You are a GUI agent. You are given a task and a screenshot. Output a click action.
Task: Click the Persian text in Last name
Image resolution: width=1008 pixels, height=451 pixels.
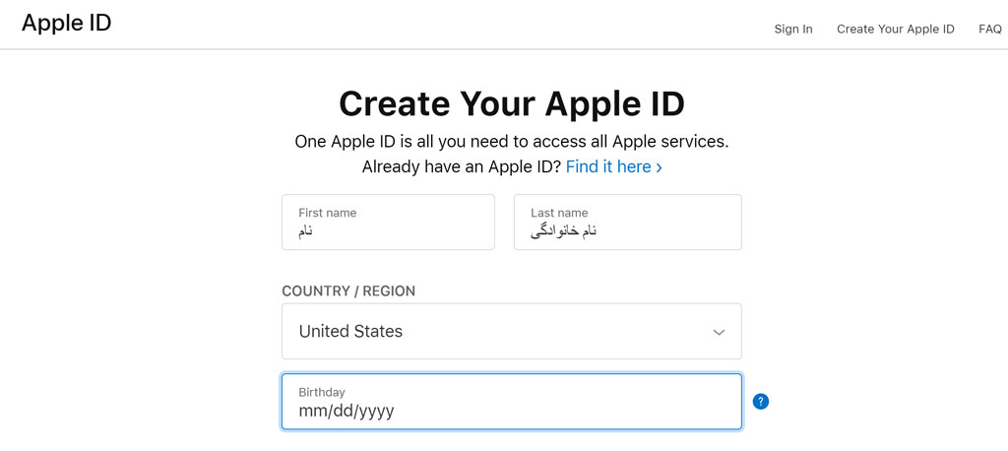[x=564, y=231]
